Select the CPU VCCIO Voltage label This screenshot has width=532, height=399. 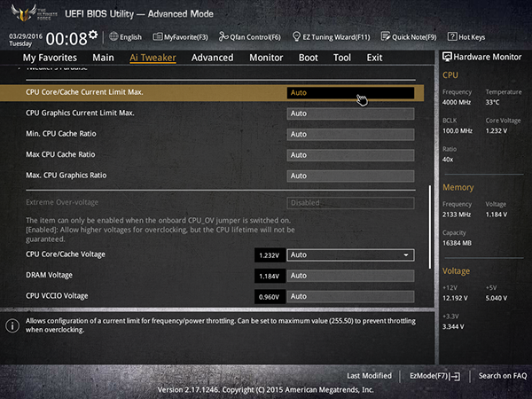click(57, 296)
